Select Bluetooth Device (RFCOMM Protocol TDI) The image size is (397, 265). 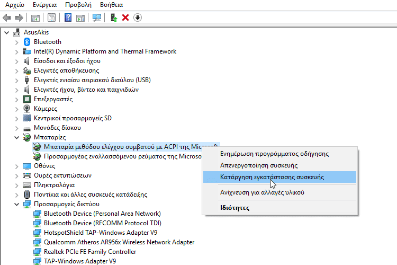coord(103,223)
